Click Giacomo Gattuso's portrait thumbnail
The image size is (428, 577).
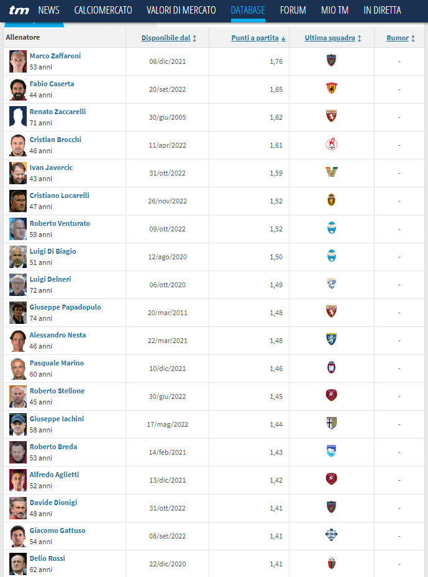18,536
